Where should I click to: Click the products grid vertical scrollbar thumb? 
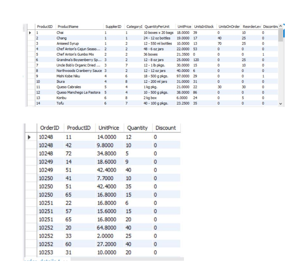[x=280, y=35]
